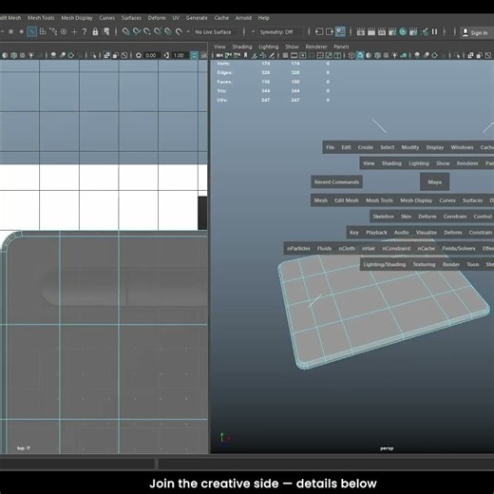
Task: Toggle the curve objects selection mask icon
Action: (53, 31)
